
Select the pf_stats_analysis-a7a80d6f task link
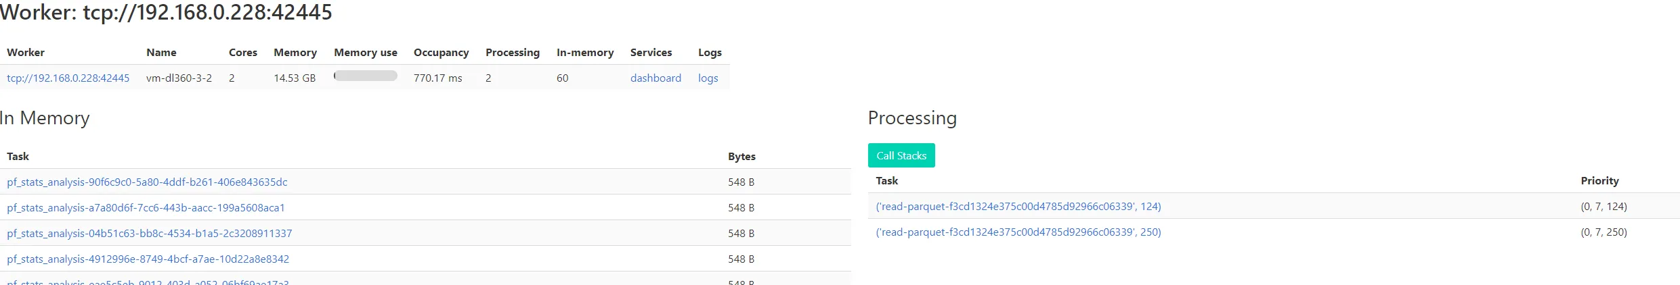(x=146, y=208)
